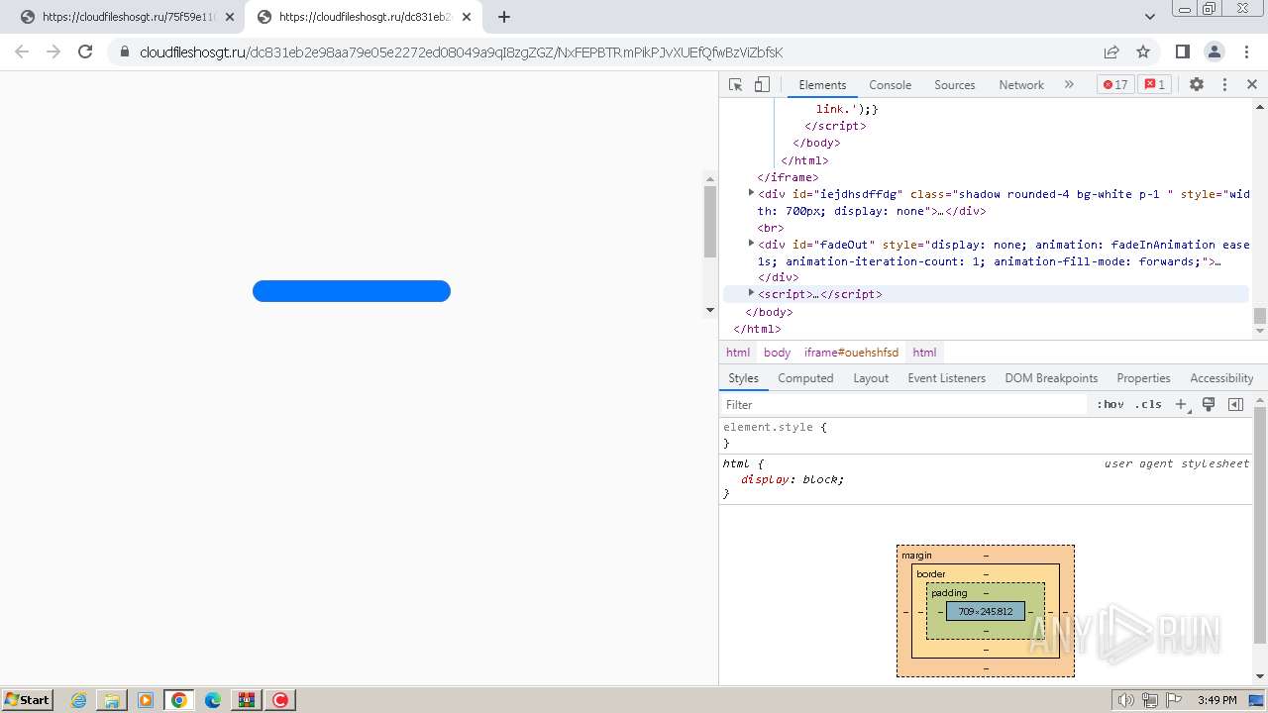Open the Windows Start menu

point(28,700)
